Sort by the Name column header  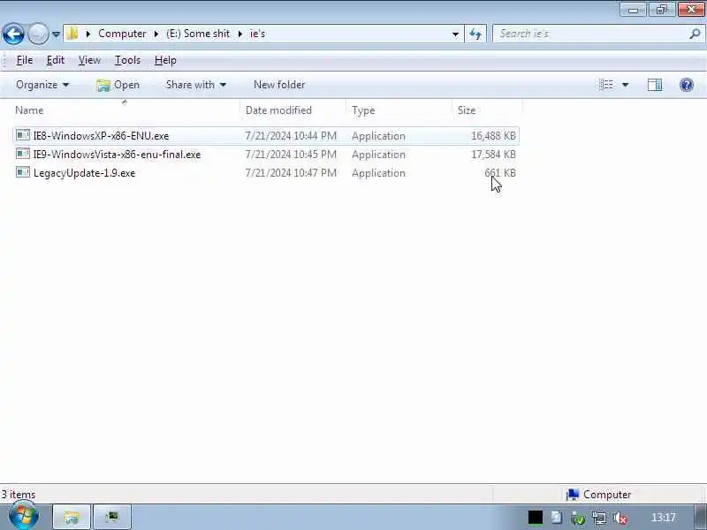tap(126, 110)
